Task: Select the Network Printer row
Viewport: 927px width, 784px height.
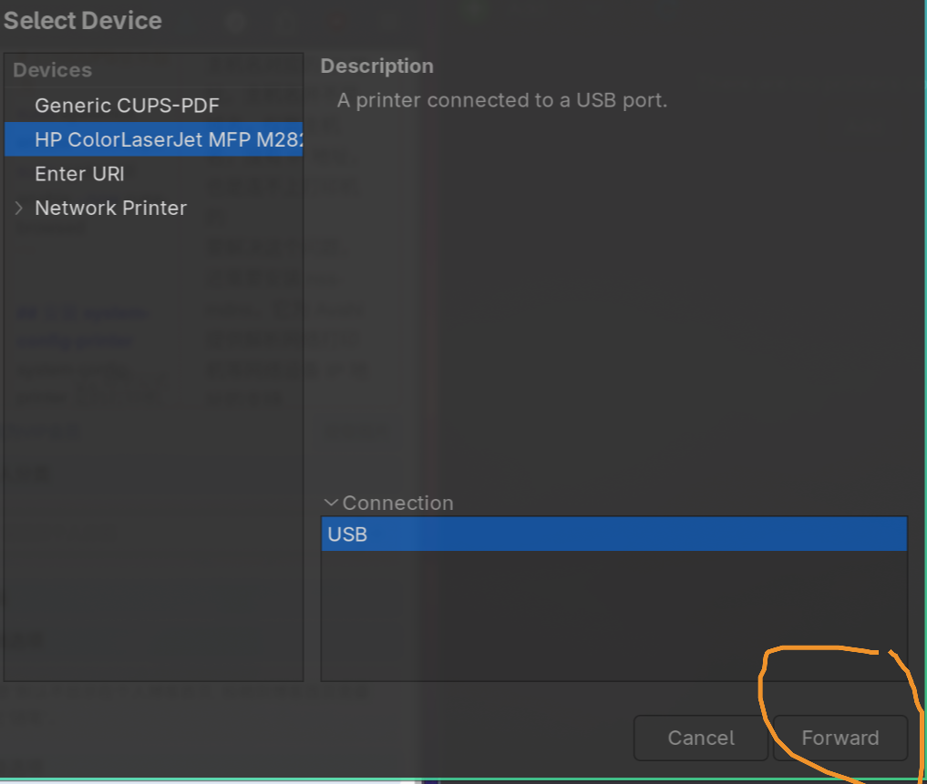Action: pyautogui.click(x=154, y=208)
